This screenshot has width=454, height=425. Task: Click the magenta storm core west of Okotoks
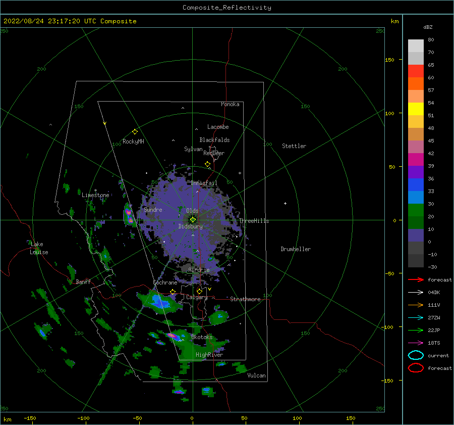click(x=173, y=336)
